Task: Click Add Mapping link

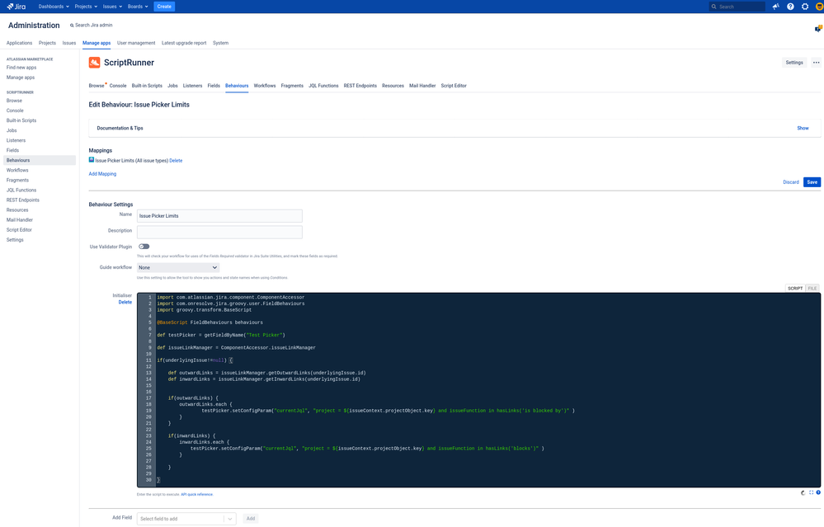Action: coord(102,174)
